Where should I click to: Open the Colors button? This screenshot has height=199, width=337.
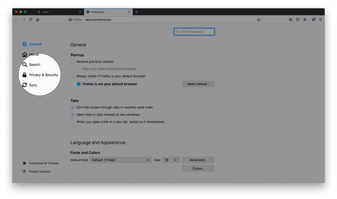(198, 169)
